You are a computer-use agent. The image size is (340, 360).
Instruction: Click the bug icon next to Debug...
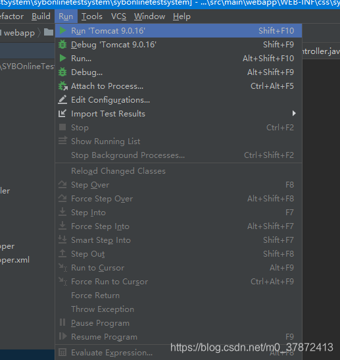[x=62, y=72]
